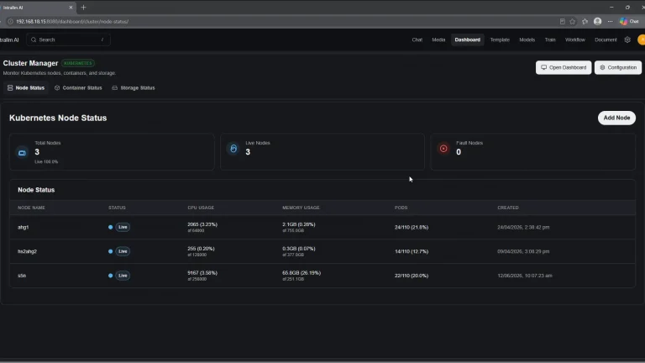Open the Document menu item
Viewport: 645px width, 363px height.
(606, 40)
